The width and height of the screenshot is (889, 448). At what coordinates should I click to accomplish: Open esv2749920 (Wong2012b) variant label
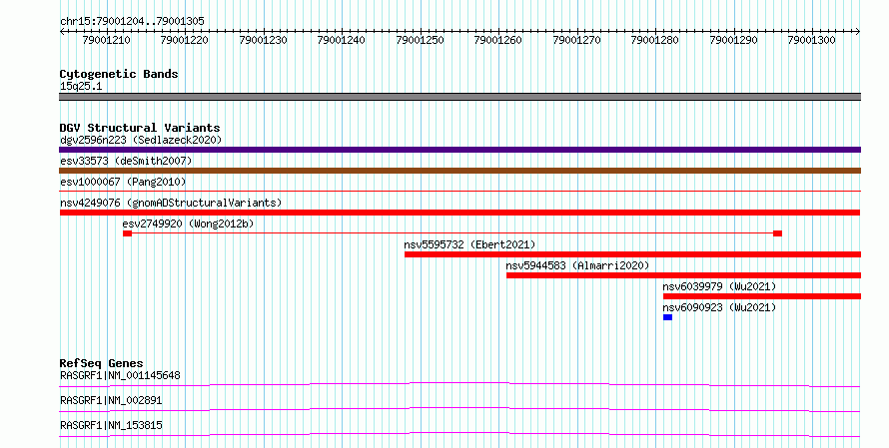tap(188, 224)
